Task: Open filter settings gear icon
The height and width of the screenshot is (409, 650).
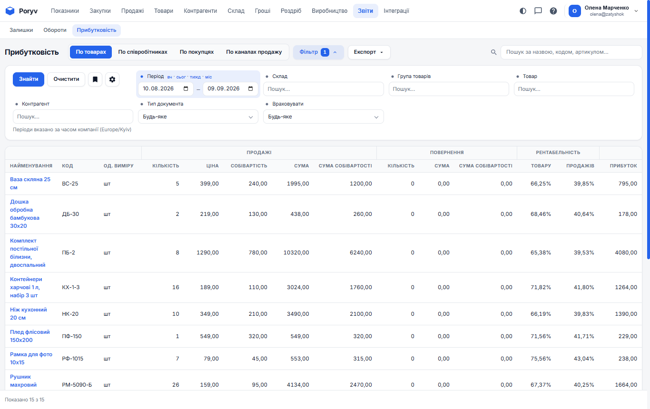Action: 112,79
